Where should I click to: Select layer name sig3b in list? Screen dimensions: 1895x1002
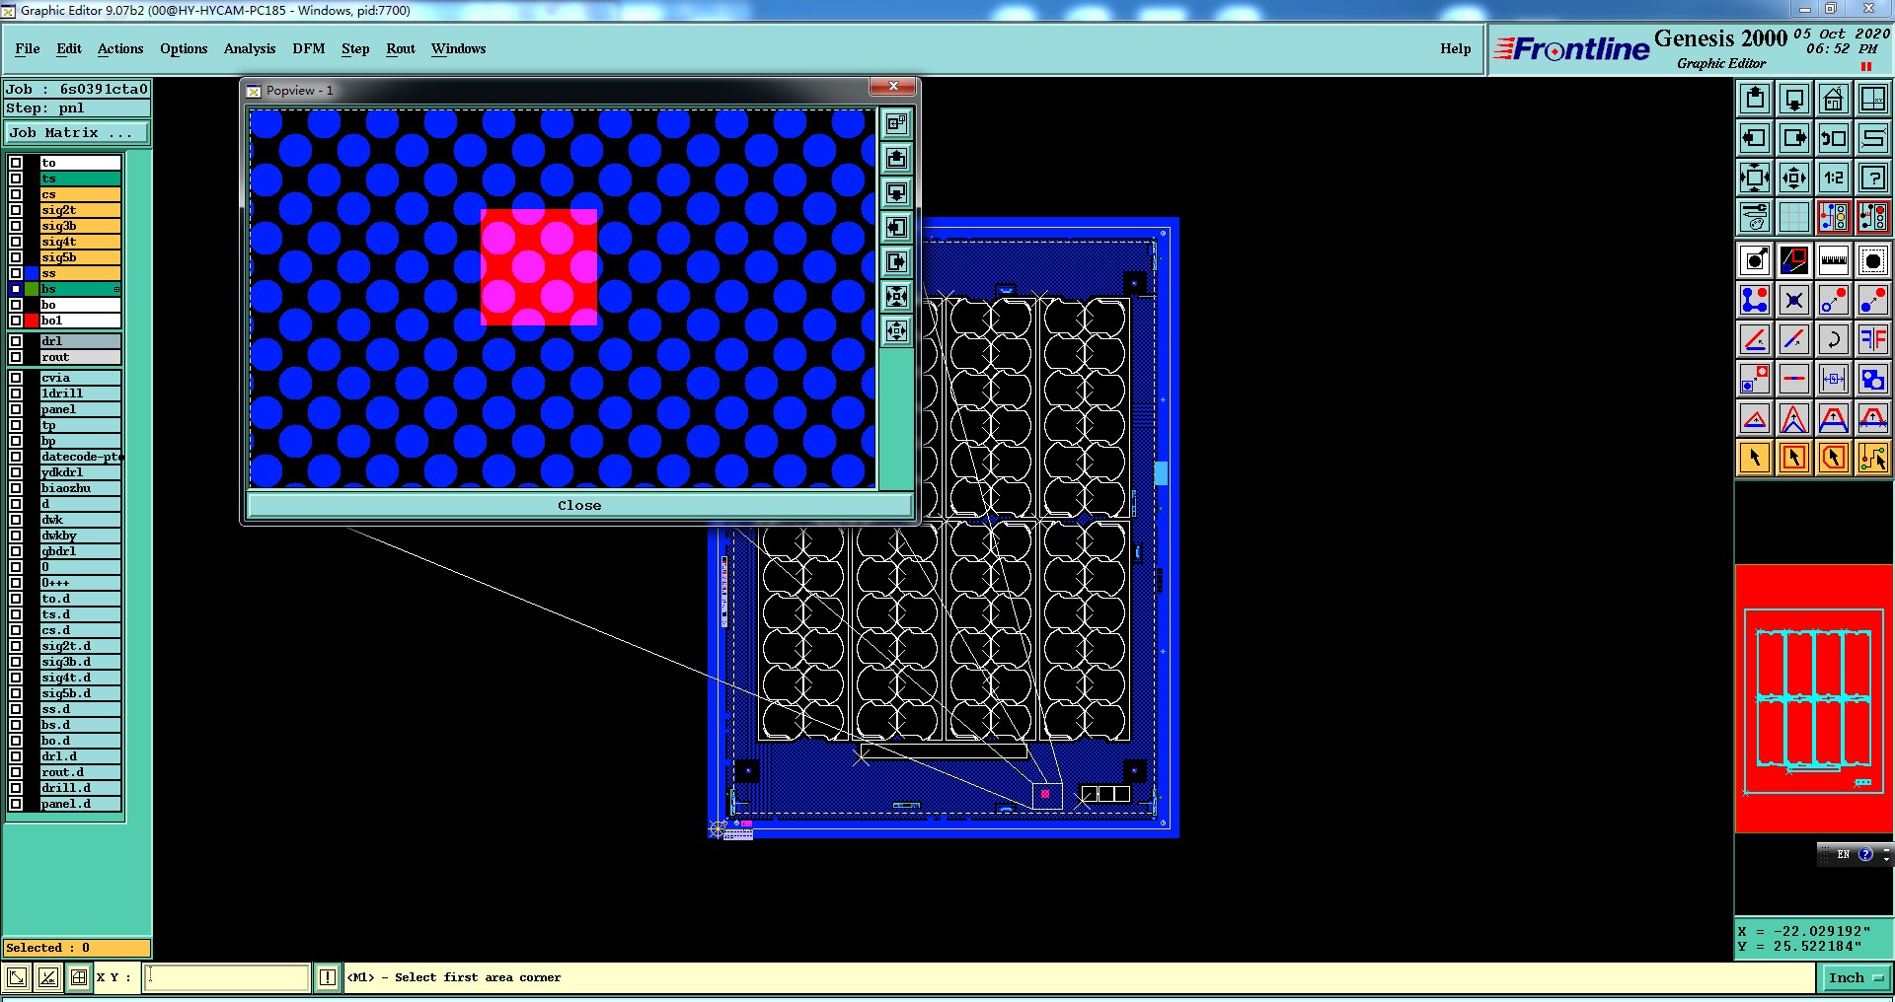[x=81, y=226]
